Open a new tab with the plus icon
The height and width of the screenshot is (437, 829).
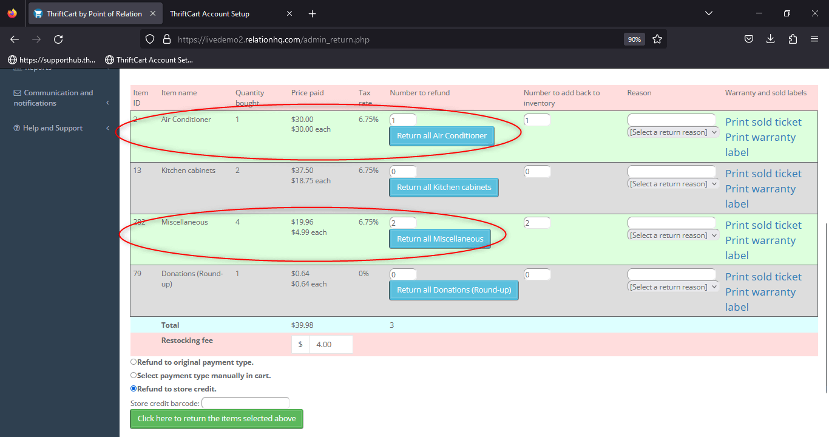coord(312,13)
